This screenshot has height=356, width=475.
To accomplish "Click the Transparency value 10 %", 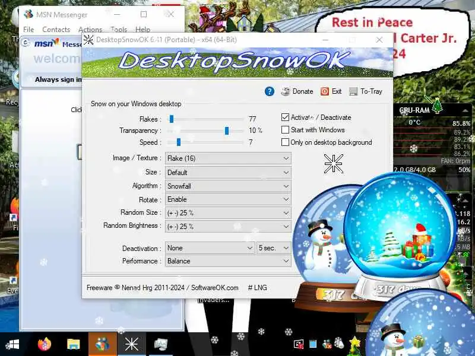I will (x=255, y=131).
